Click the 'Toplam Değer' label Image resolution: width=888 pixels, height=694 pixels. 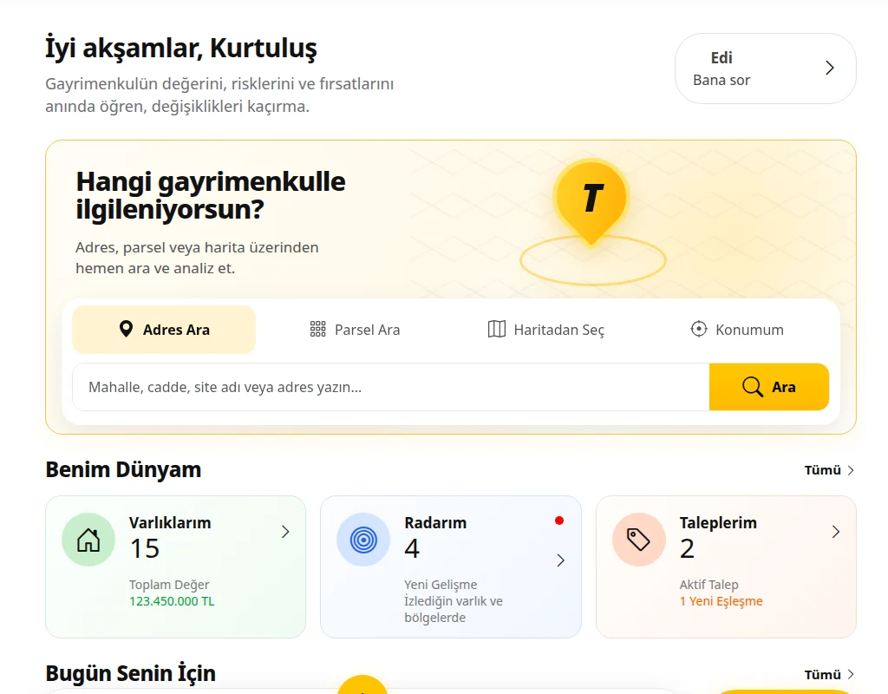click(x=169, y=585)
